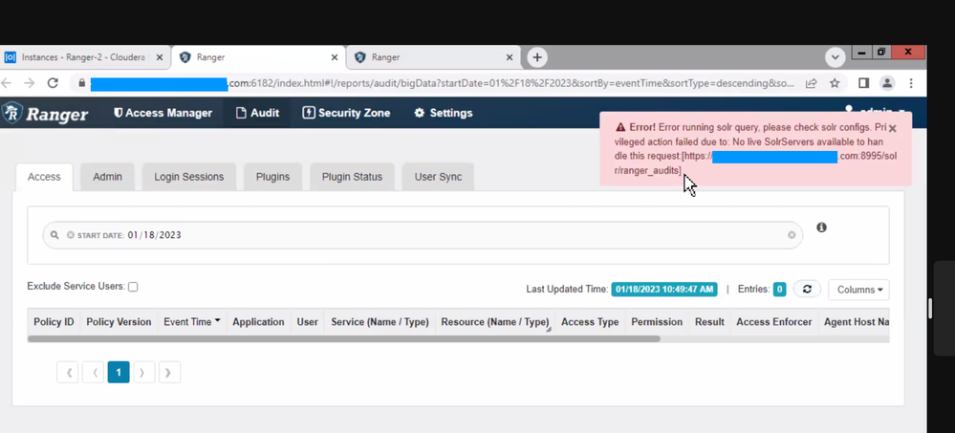Switch to the Login Sessions tab

[x=189, y=177]
